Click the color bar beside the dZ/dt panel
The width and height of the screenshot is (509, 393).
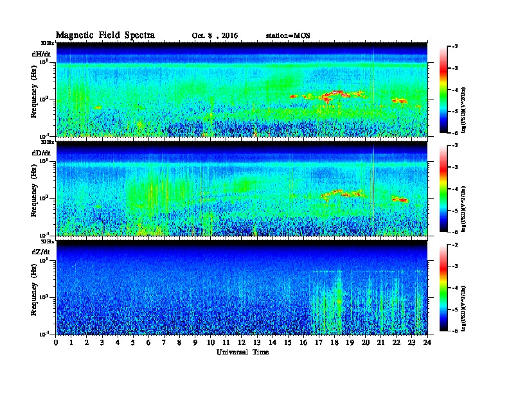(x=443, y=288)
